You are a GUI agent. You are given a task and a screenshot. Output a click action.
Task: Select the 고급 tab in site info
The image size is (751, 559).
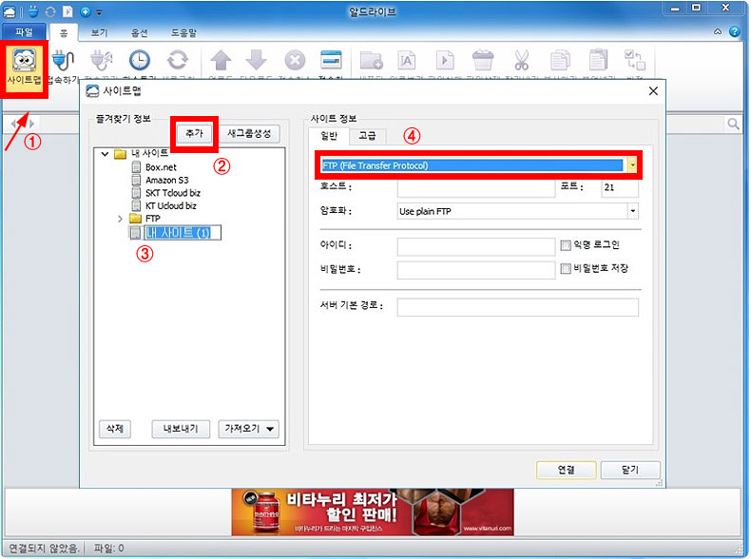click(367, 136)
